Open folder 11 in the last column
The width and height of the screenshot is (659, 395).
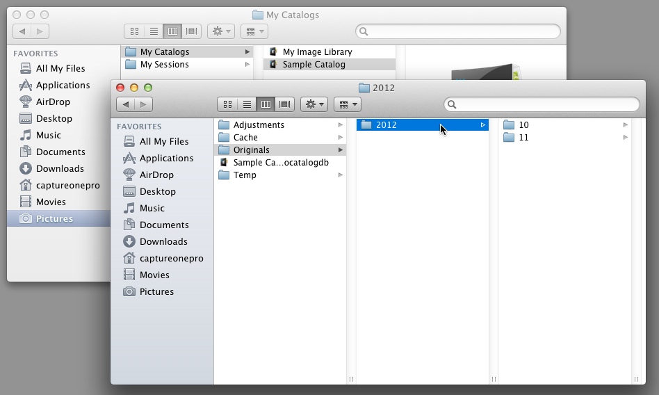(565, 138)
